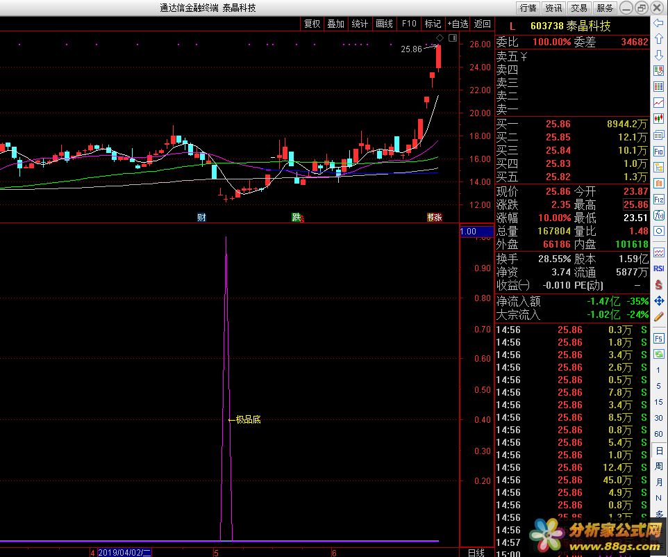Click the 跌 marker below the chart
This screenshot has height=557, width=668.
pyautogui.click(x=296, y=218)
